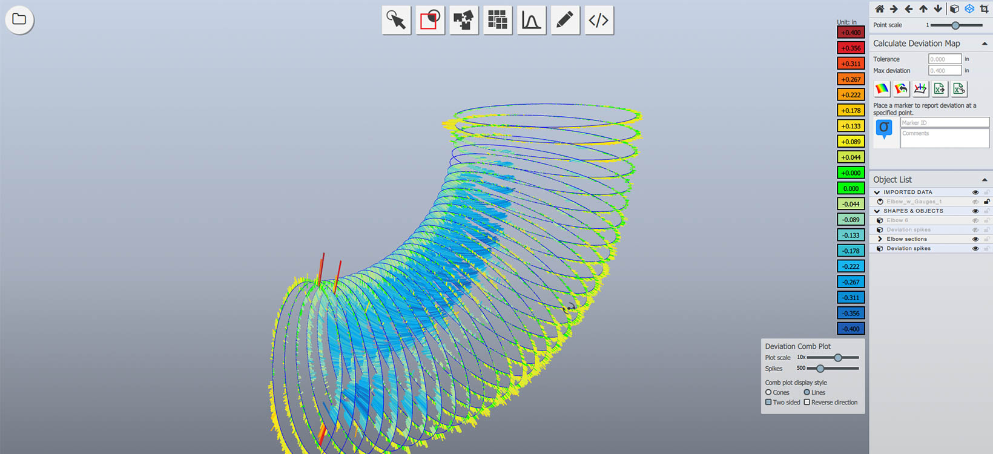Screen dimensions: 993x454
Task: Click the blue sigma marker icon
Action: pos(884,128)
